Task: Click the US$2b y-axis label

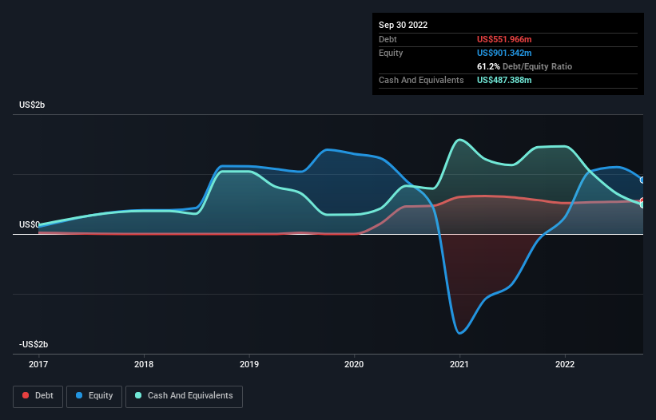Action: pos(32,105)
